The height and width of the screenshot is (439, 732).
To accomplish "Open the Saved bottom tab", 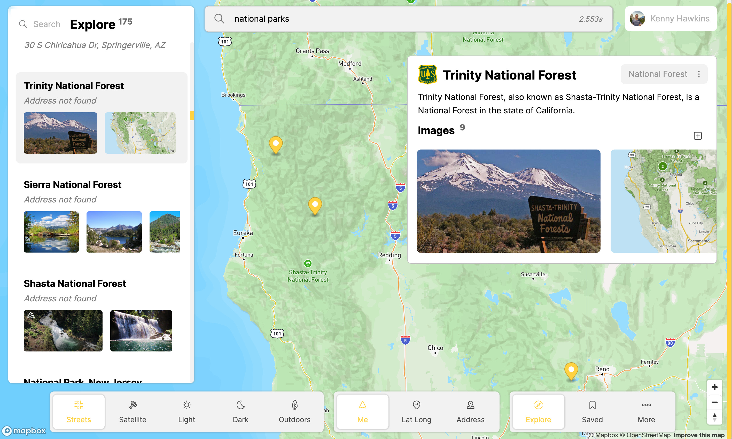I will pos(592,411).
